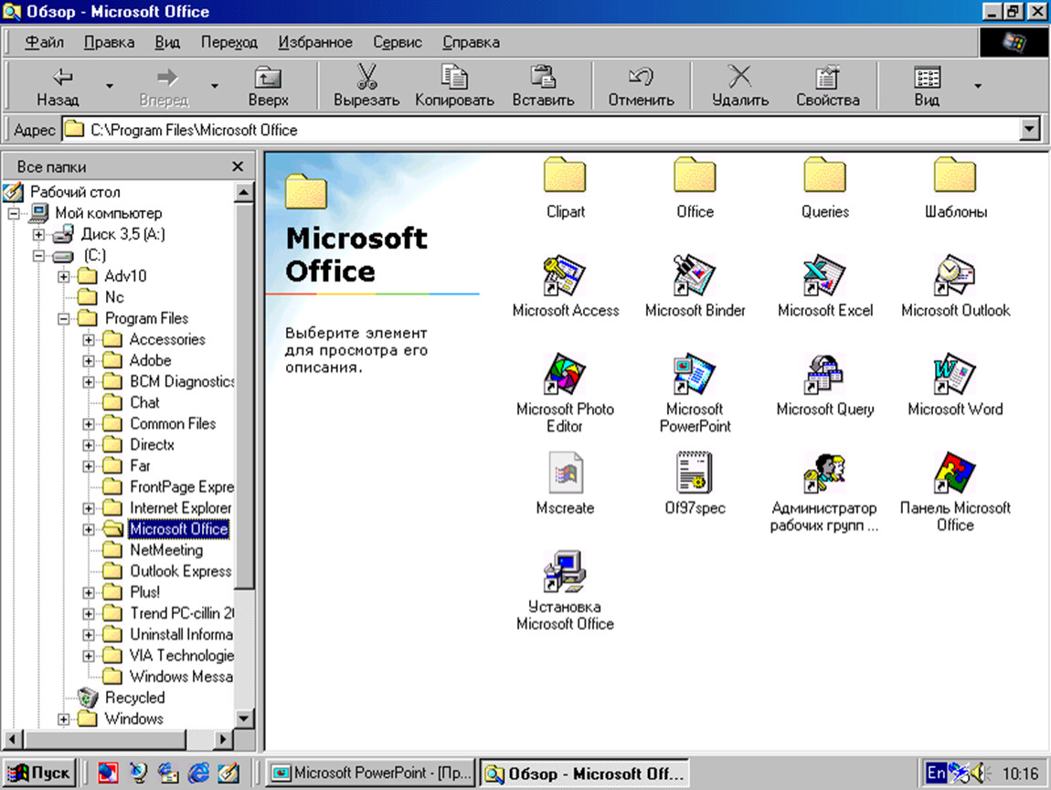Open Свойства (properties) from the toolbar
Image resolution: width=1051 pixels, height=790 pixels.
[828, 86]
